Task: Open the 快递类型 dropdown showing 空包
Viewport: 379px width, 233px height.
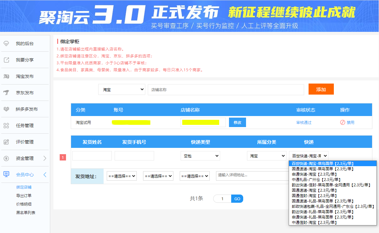Action: 200,156
